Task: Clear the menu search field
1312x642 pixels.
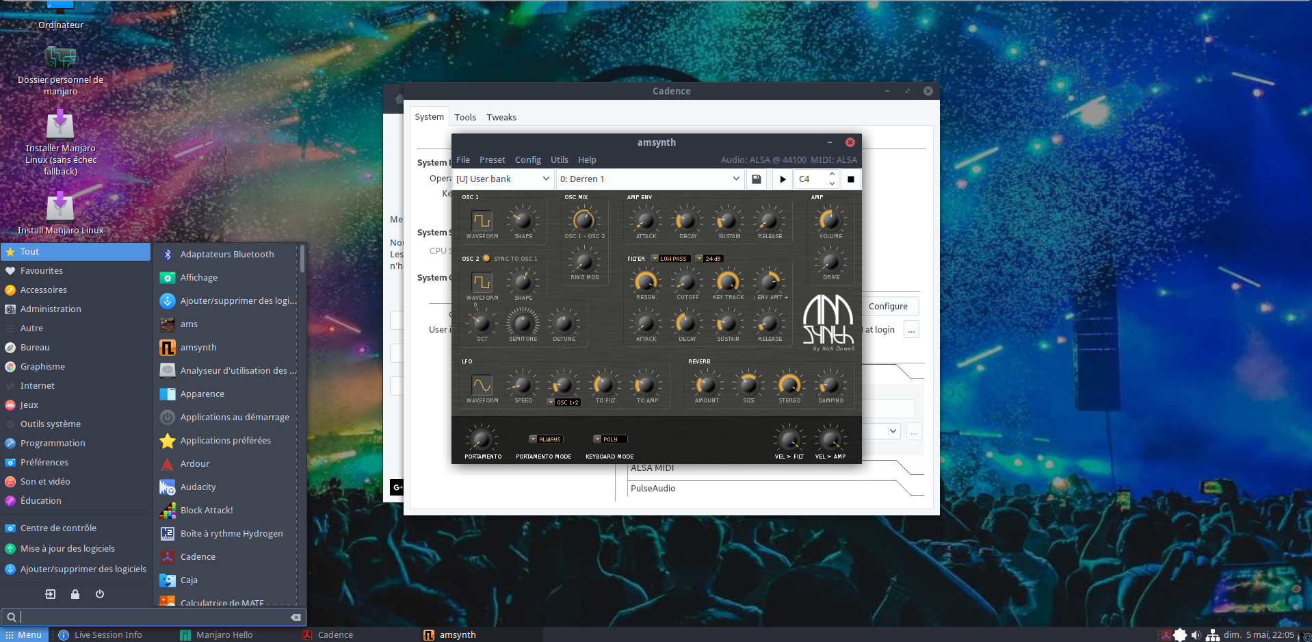Action: click(x=296, y=617)
